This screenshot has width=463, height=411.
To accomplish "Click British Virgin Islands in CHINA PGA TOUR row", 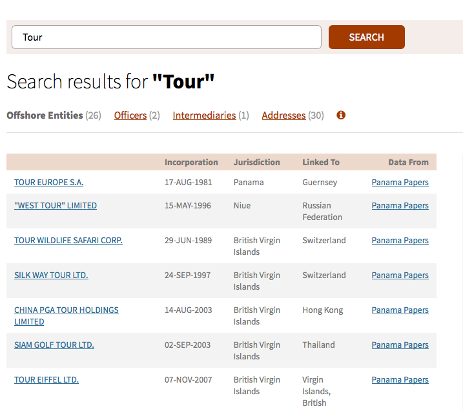I will click(256, 316).
